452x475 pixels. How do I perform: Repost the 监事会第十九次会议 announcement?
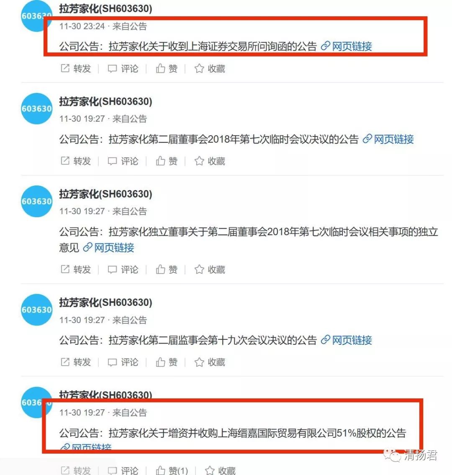tap(76, 362)
